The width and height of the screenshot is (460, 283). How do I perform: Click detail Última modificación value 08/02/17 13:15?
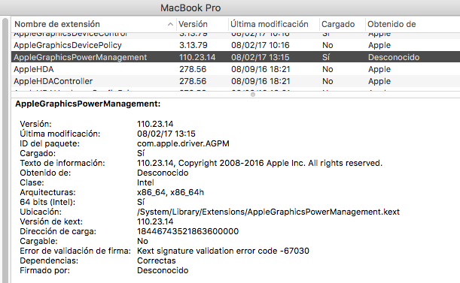[x=166, y=134]
